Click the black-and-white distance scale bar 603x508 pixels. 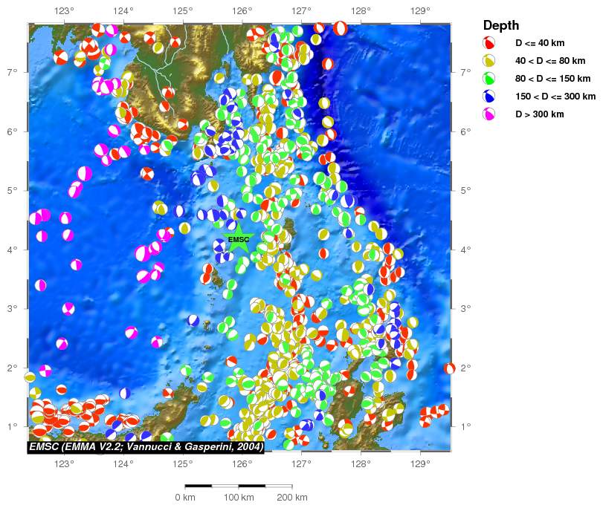tap(238, 485)
